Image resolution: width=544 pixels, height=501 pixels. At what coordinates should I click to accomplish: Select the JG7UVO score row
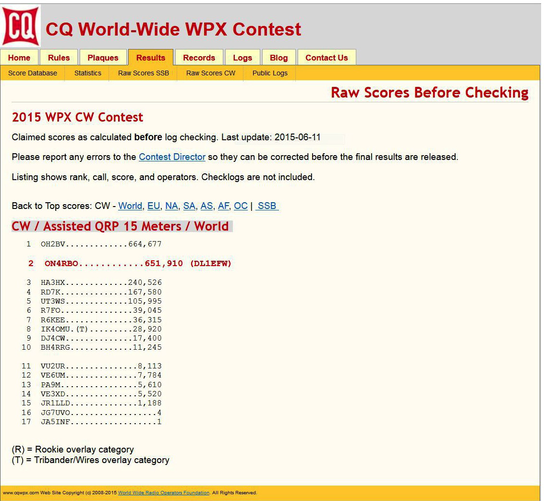92,413
